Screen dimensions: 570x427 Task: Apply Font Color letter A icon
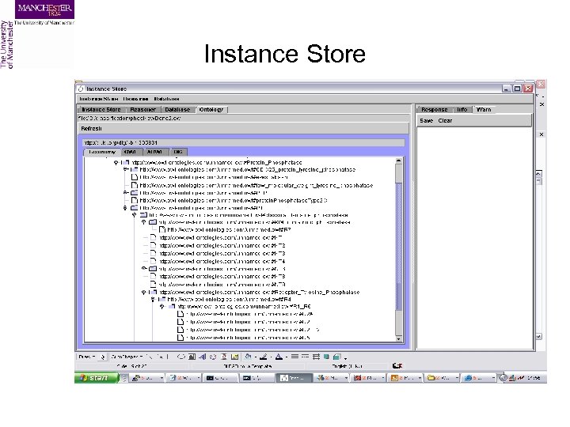[x=279, y=357]
